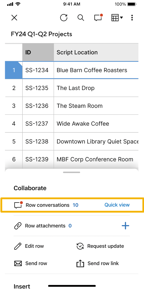144x290 pixels.
Task: Select the Script Location column header
Action: coord(96,52)
